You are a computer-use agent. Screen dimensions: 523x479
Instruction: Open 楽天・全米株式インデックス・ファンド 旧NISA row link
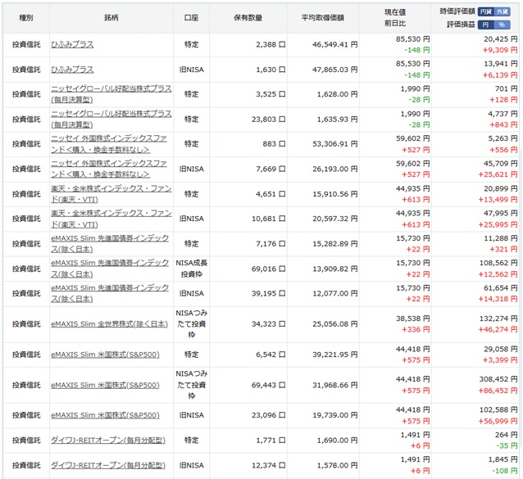coord(111,219)
